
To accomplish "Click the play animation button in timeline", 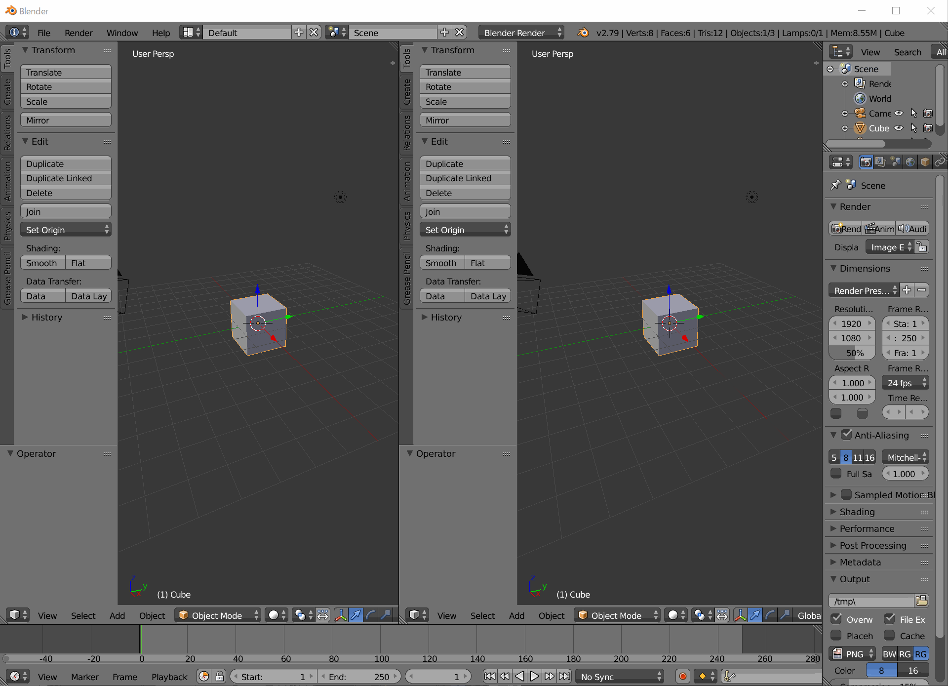I will coord(534,676).
